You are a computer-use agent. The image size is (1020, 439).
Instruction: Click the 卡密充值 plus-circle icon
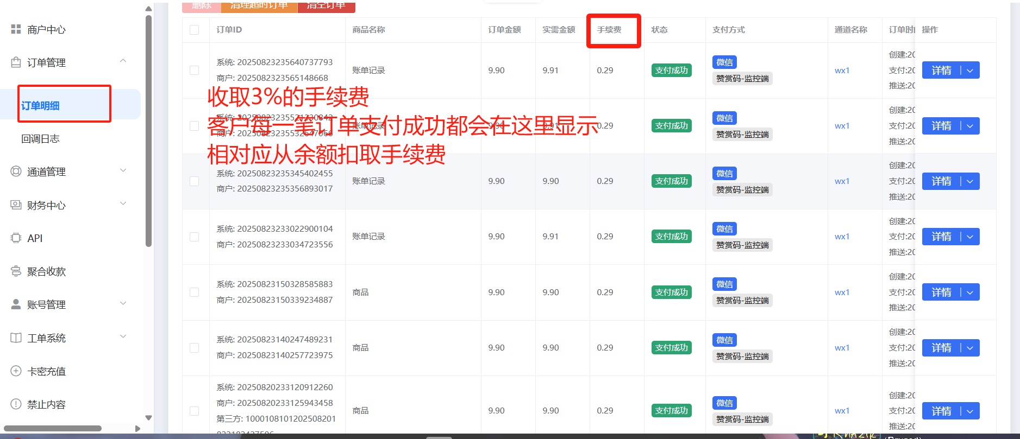pos(16,371)
